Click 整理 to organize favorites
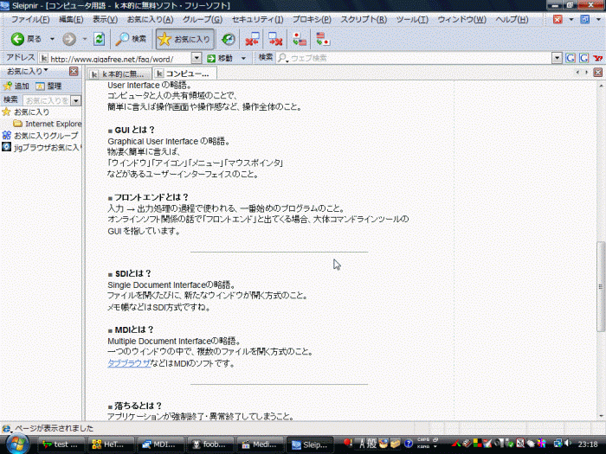Viewport: 606px width, 454px height. (x=48, y=86)
